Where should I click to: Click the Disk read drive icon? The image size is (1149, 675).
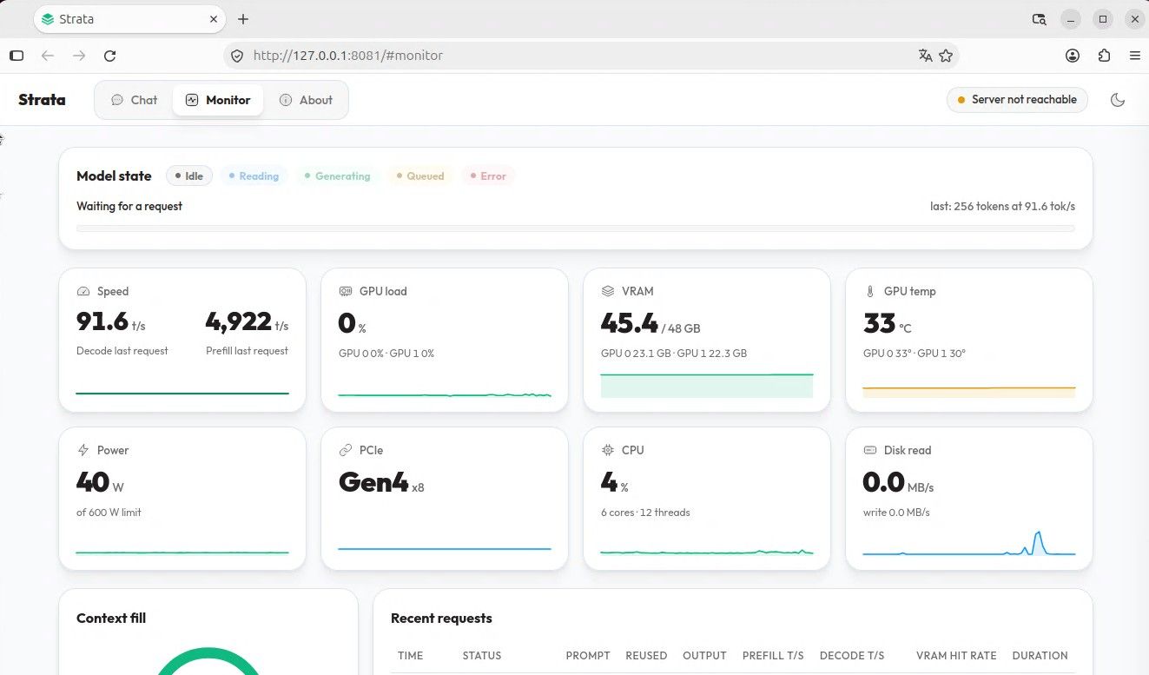click(x=870, y=451)
